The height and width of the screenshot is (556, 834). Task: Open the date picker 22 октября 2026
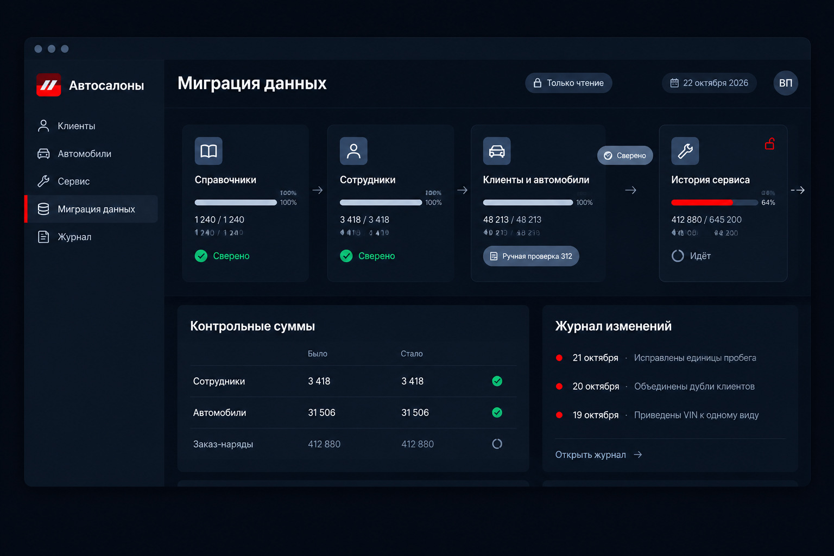pos(709,83)
